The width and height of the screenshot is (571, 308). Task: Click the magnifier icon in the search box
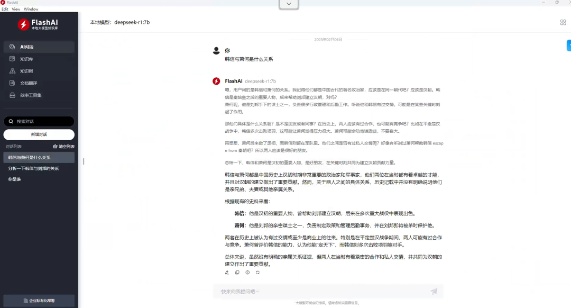11,121
